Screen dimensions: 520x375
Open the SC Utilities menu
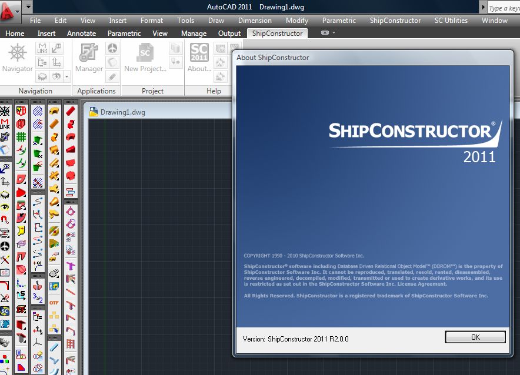451,20
